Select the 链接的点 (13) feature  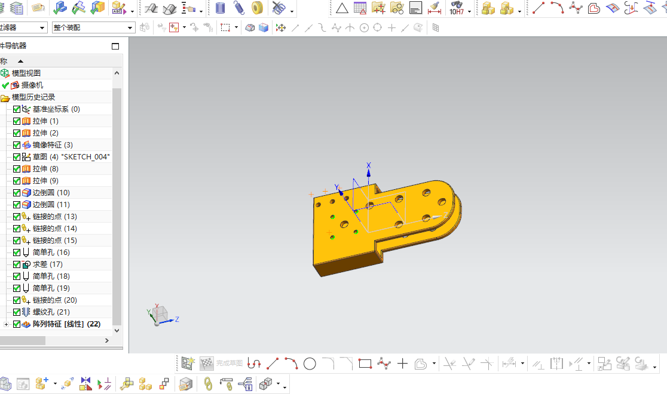click(x=55, y=217)
